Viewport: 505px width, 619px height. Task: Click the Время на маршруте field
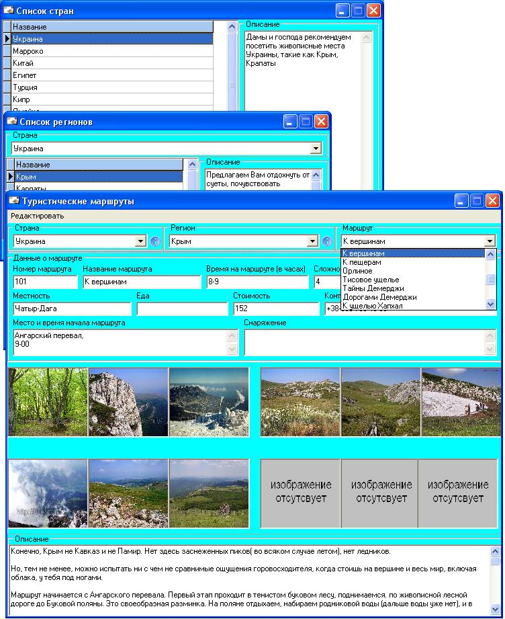pos(257,282)
